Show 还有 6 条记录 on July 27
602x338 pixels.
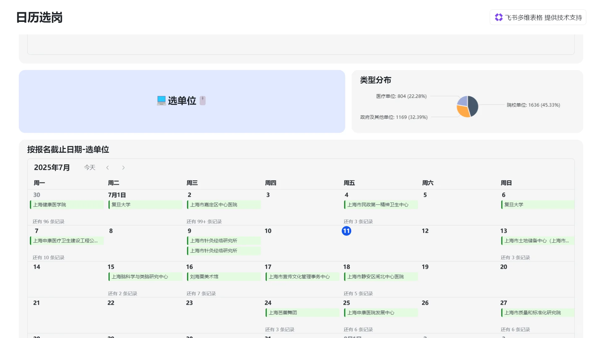(515, 330)
